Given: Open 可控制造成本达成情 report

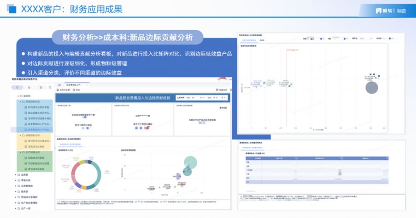Looking at the screenshot, I should click(x=40, y=163).
